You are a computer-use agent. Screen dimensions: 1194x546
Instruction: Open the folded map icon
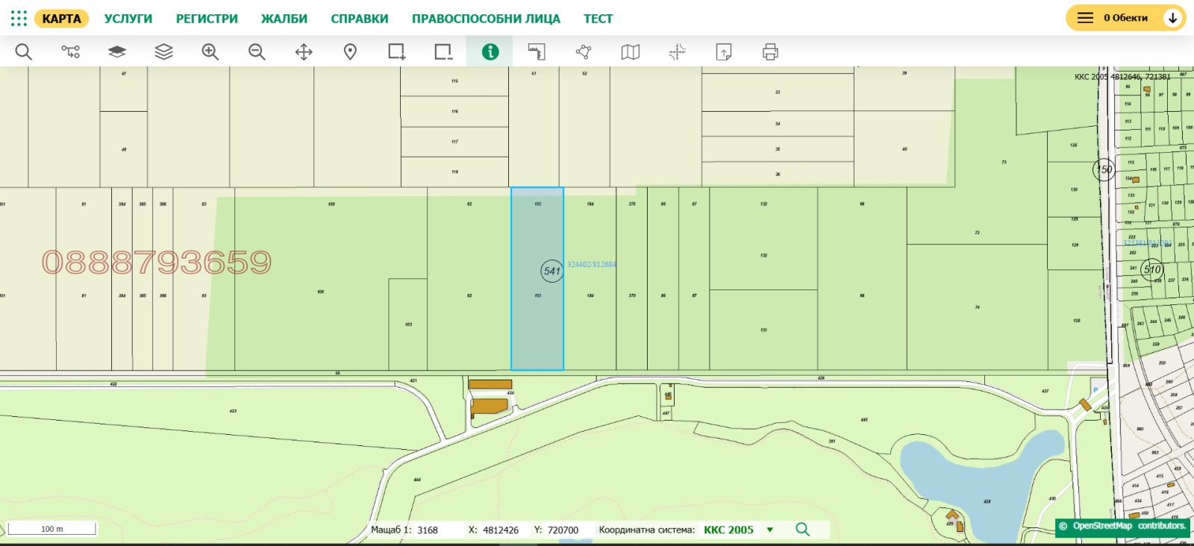coord(631,51)
